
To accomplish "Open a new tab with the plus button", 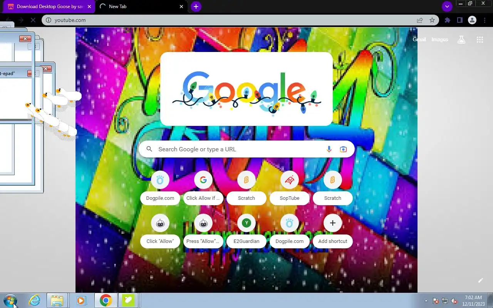I will (x=196, y=7).
